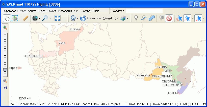
Task: Click the search text input field
Action: [x=144, y=11]
